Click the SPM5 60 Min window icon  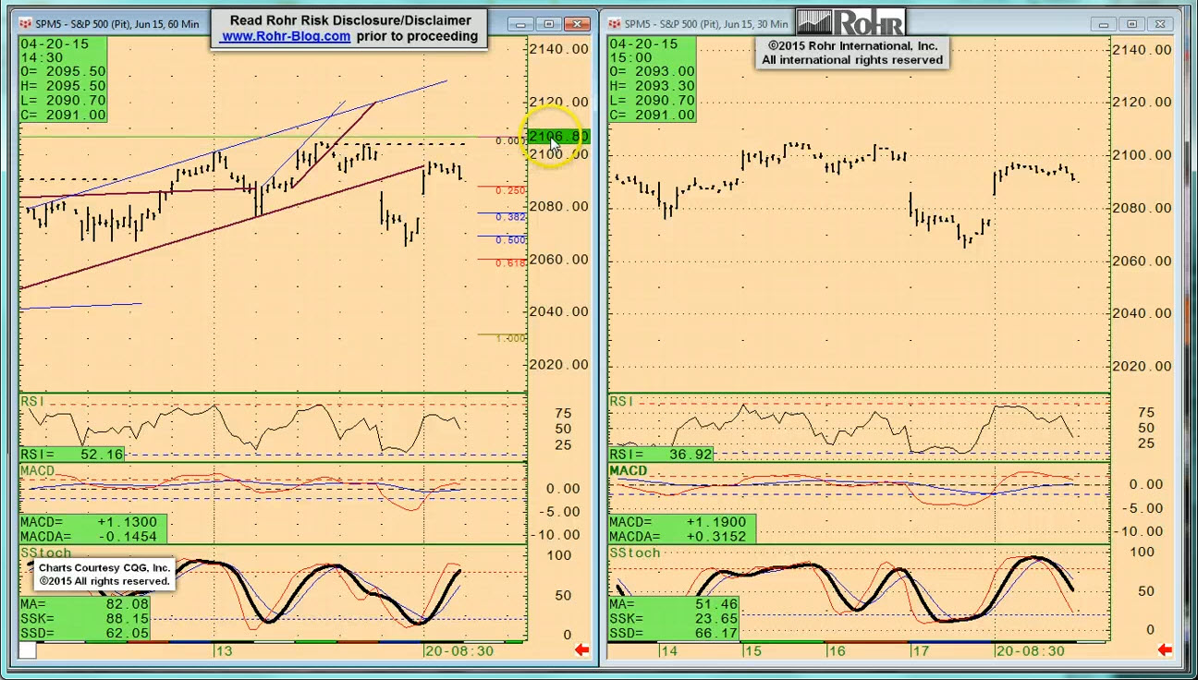(x=26, y=24)
